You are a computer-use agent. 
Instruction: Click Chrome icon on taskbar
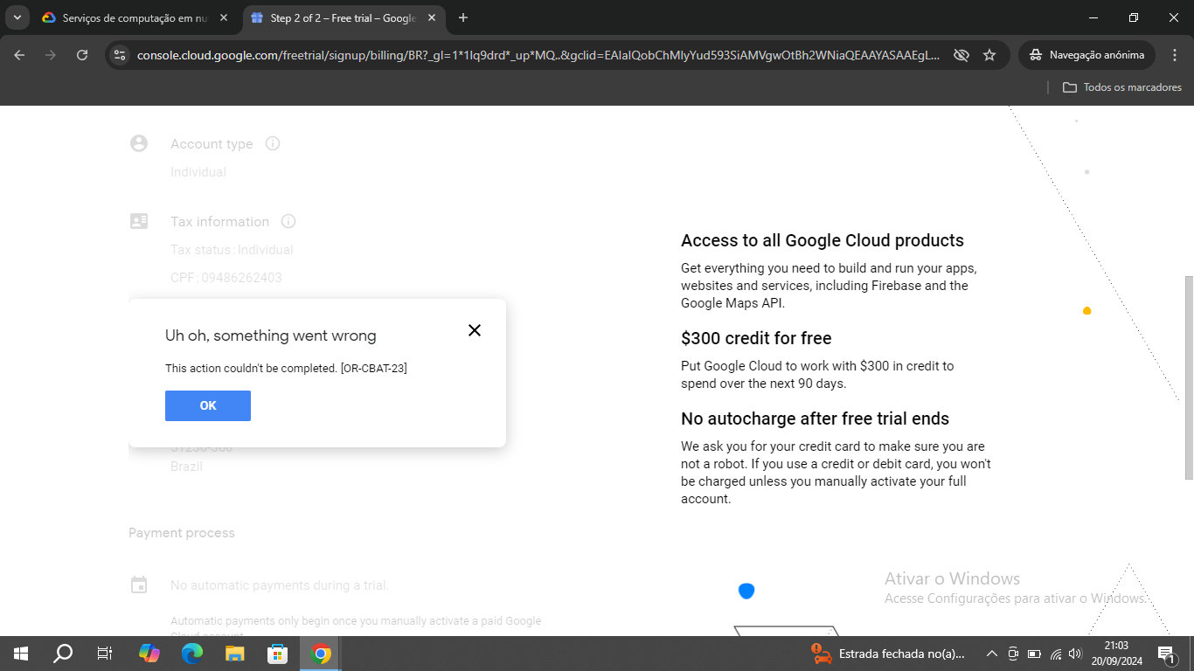coord(321,654)
